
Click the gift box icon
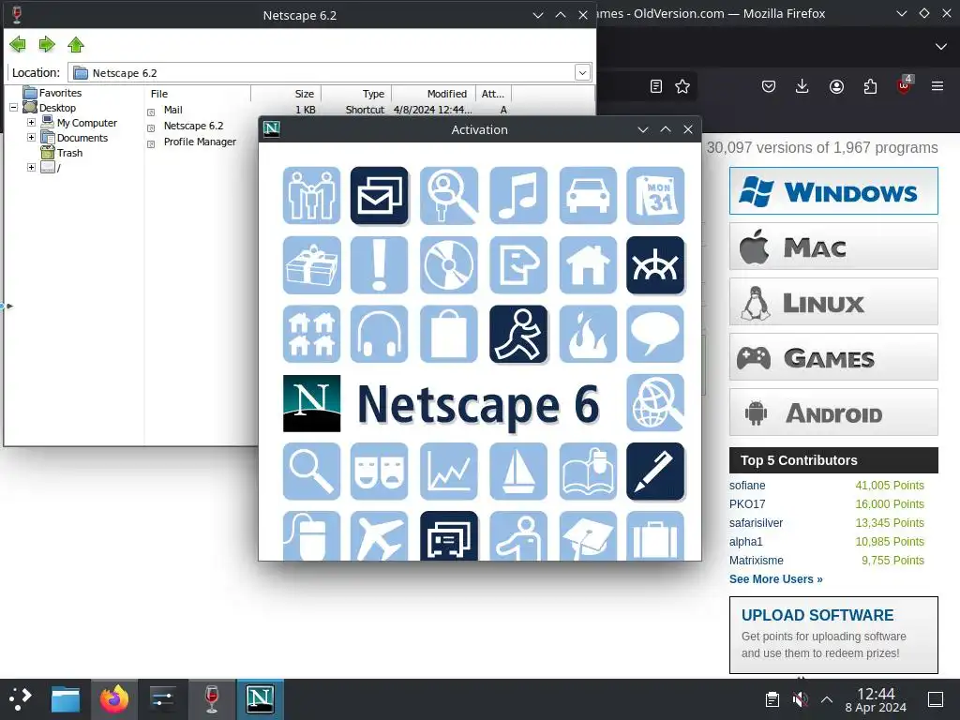[311, 265]
